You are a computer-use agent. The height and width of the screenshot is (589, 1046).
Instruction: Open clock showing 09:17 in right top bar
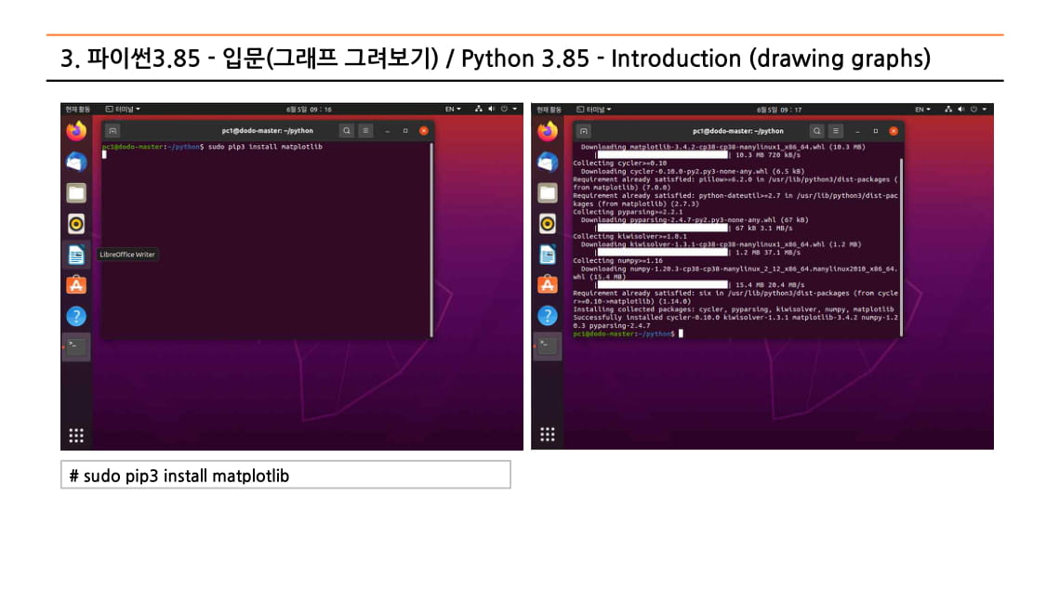pos(779,110)
